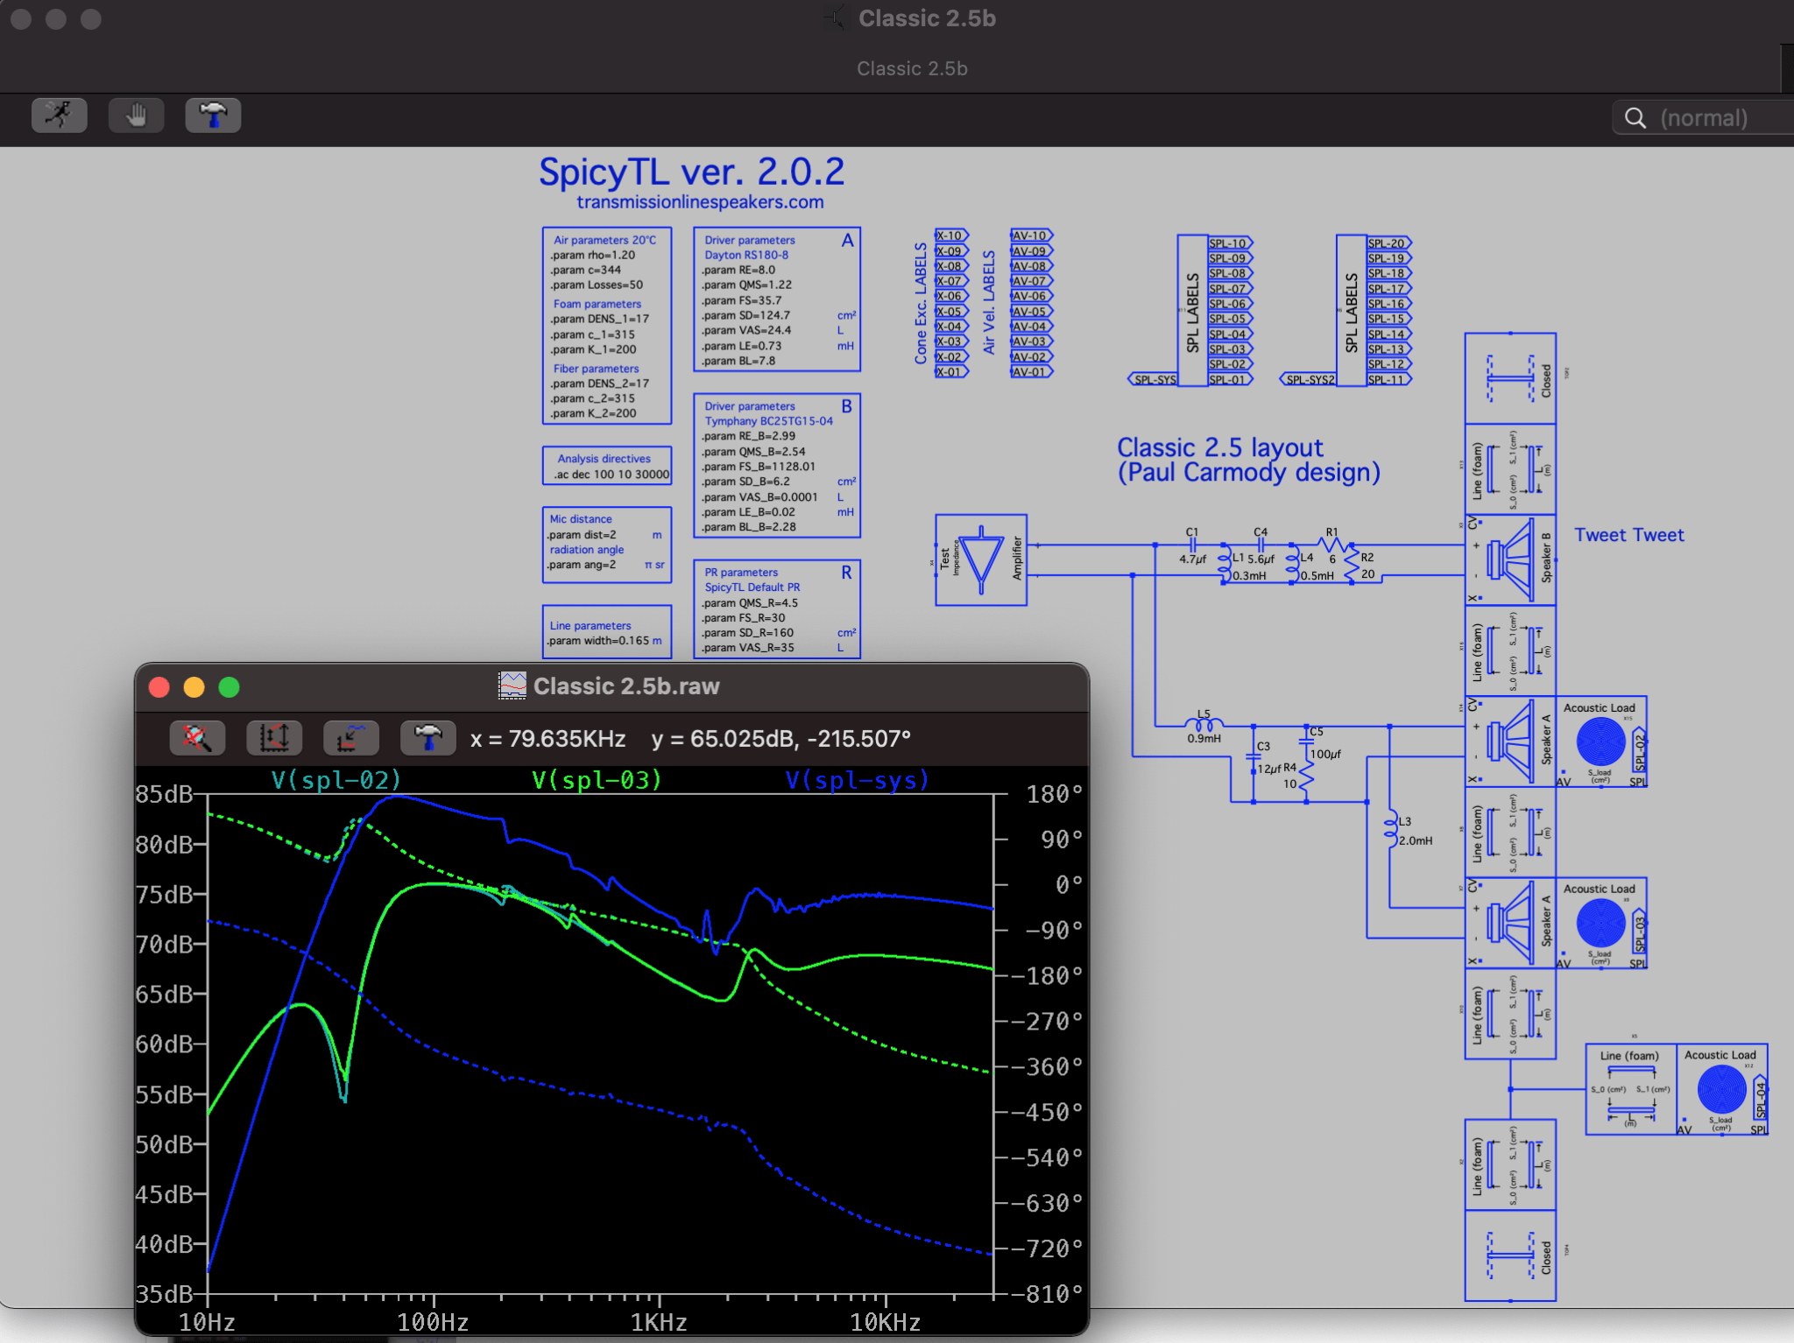Image resolution: width=1794 pixels, height=1343 pixels.
Task: Select the Acoustic Load block labeled SPL-03
Action: click(1601, 923)
